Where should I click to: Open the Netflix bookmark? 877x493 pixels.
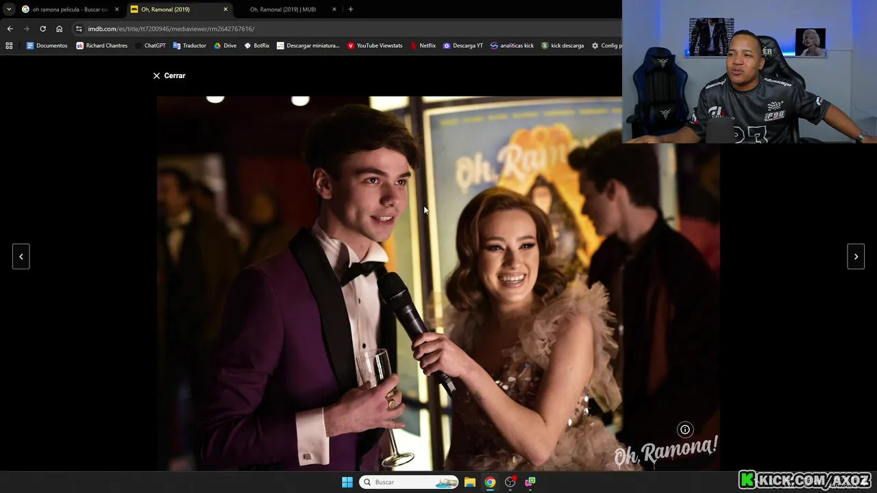click(x=423, y=46)
